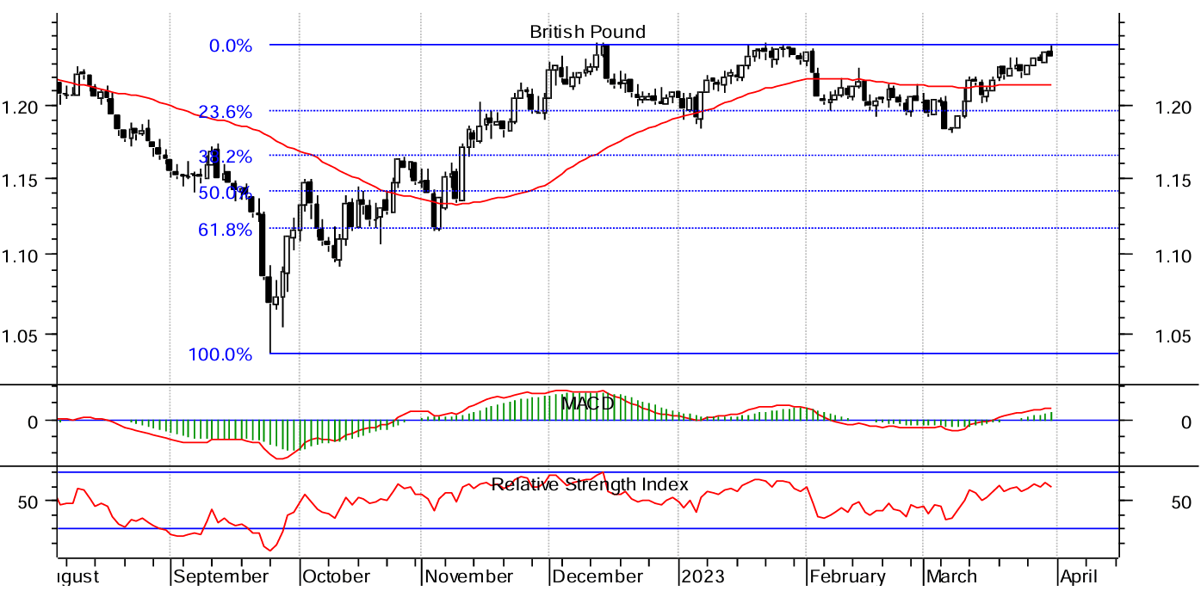Click the MACD indicator title
1201x591 pixels.
(587, 403)
